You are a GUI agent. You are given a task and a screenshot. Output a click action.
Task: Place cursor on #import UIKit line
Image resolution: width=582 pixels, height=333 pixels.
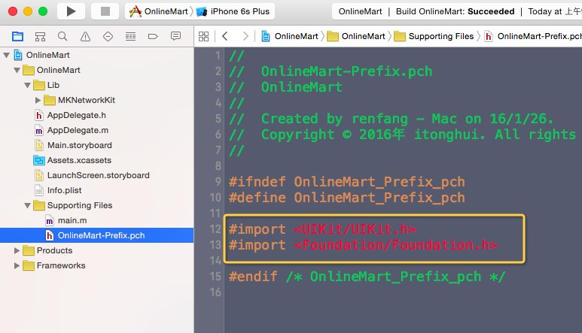point(322,229)
